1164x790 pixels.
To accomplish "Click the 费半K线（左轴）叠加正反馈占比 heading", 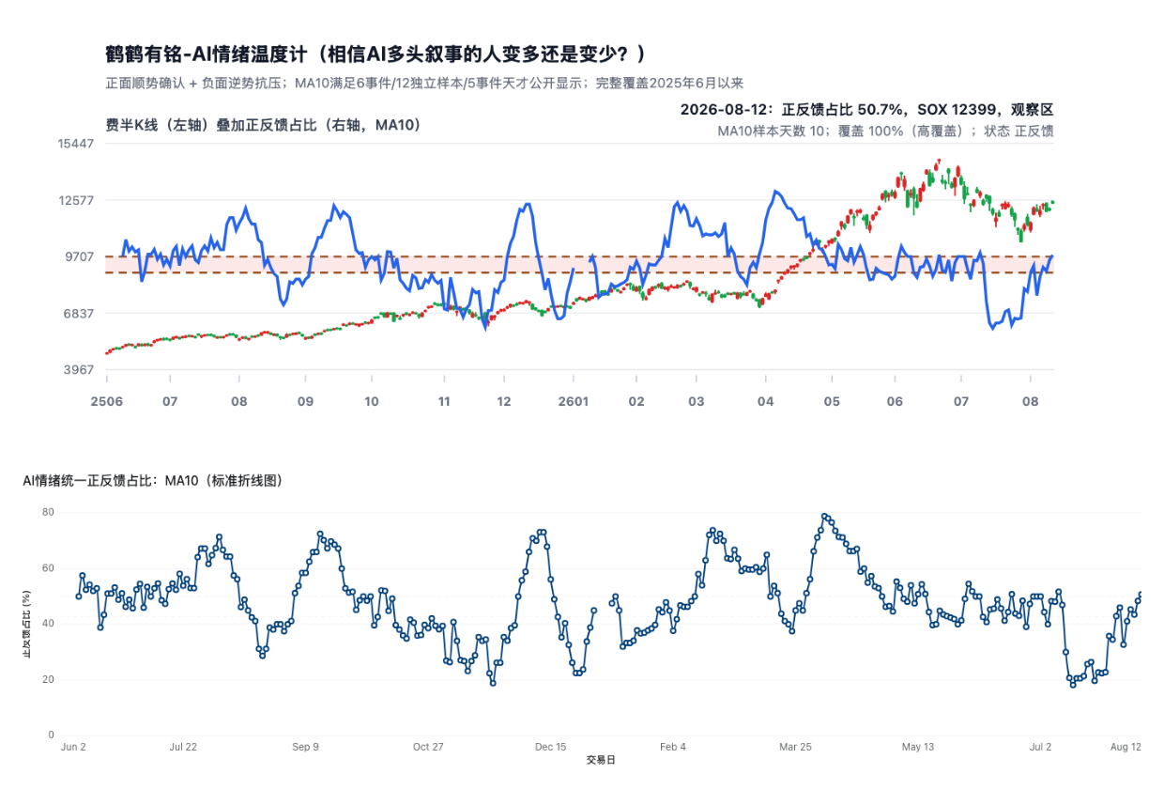I will pos(263,124).
